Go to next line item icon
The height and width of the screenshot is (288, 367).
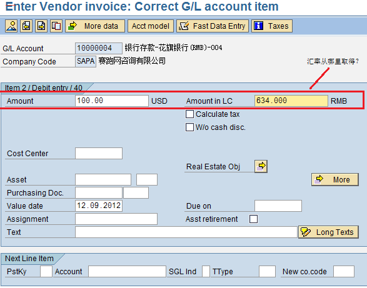[x=41, y=26]
